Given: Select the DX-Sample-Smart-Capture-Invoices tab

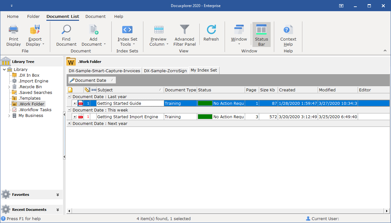Looking at the screenshot, I should tap(104, 71).
